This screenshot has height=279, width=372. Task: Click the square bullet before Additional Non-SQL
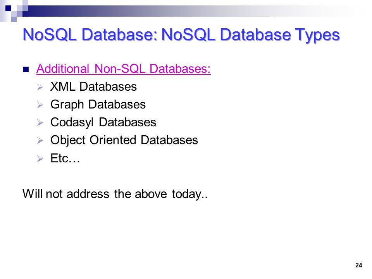(26, 69)
